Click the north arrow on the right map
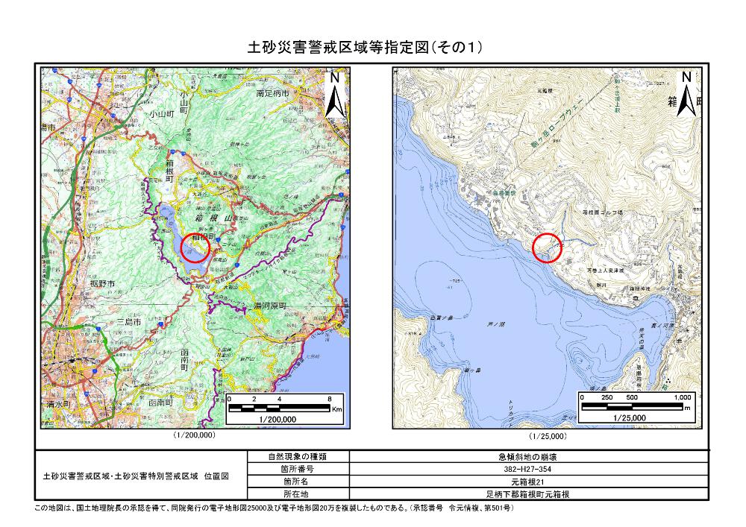 tap(686, 92)
